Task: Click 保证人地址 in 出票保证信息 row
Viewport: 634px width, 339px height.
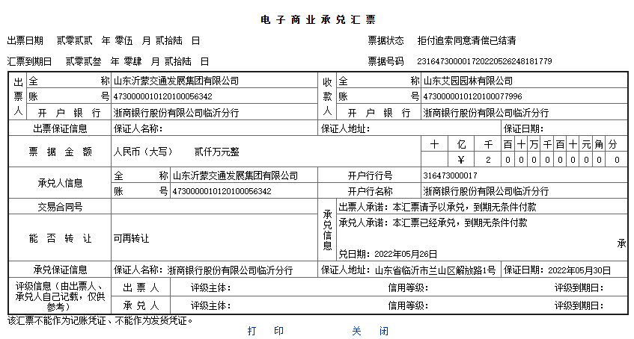Action: click(x=345, y=128)
